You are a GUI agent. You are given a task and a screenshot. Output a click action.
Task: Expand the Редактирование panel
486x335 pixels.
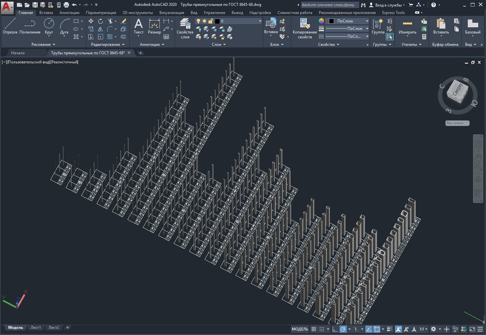[108, 45]
